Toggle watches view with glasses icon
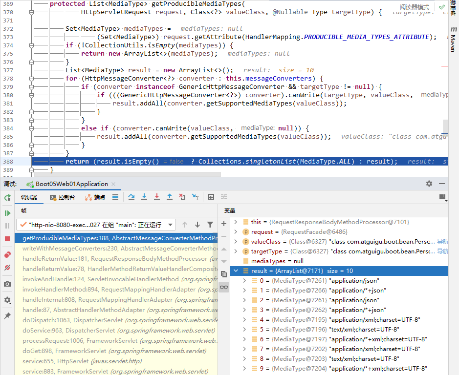The height and width of the screenshot is (375, 459). click(x=224, y=287)
